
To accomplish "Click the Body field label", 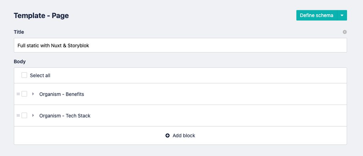I will pyautogui.click(x=19, y=61).
